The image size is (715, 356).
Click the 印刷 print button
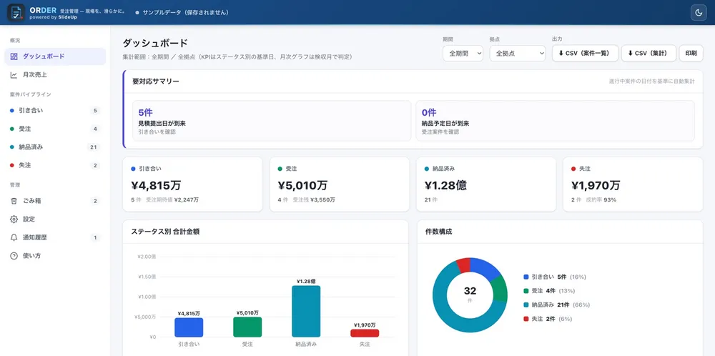pyautogui.click(x=691, y=54)
